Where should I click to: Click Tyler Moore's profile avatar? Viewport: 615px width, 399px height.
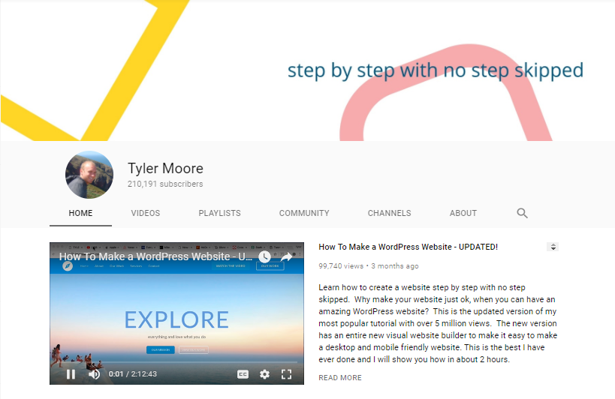point(89,175)
